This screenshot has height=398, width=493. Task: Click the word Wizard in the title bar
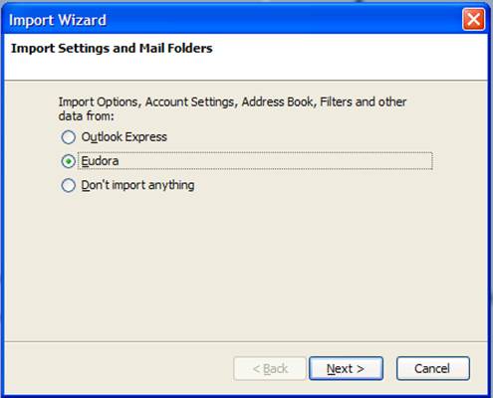(82, 20)
